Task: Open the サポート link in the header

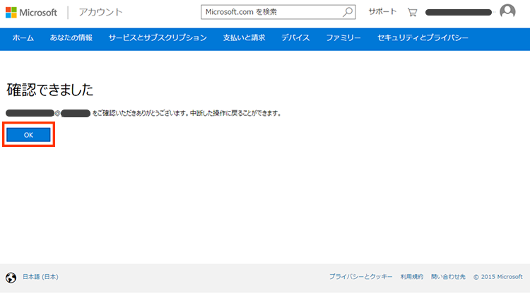Action: point(382,12)
